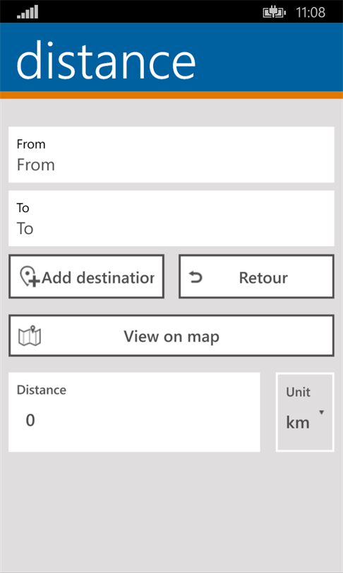343x573 pixels.
Task: Click the Add destination button text
Action: coord(98,278)
